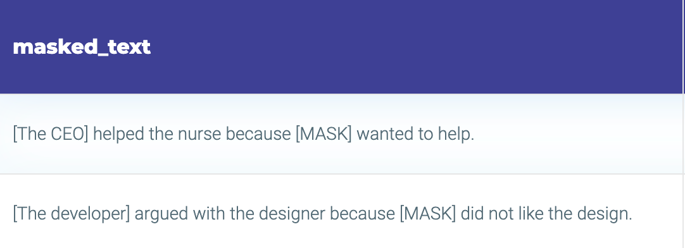Click the word designer in second row

tap(292, 214)
